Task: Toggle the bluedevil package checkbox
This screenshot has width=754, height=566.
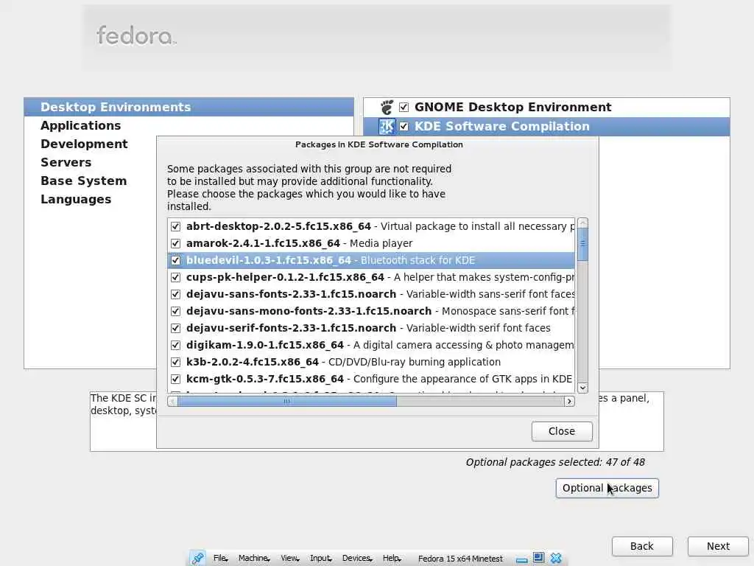Action: coord(175,260)
